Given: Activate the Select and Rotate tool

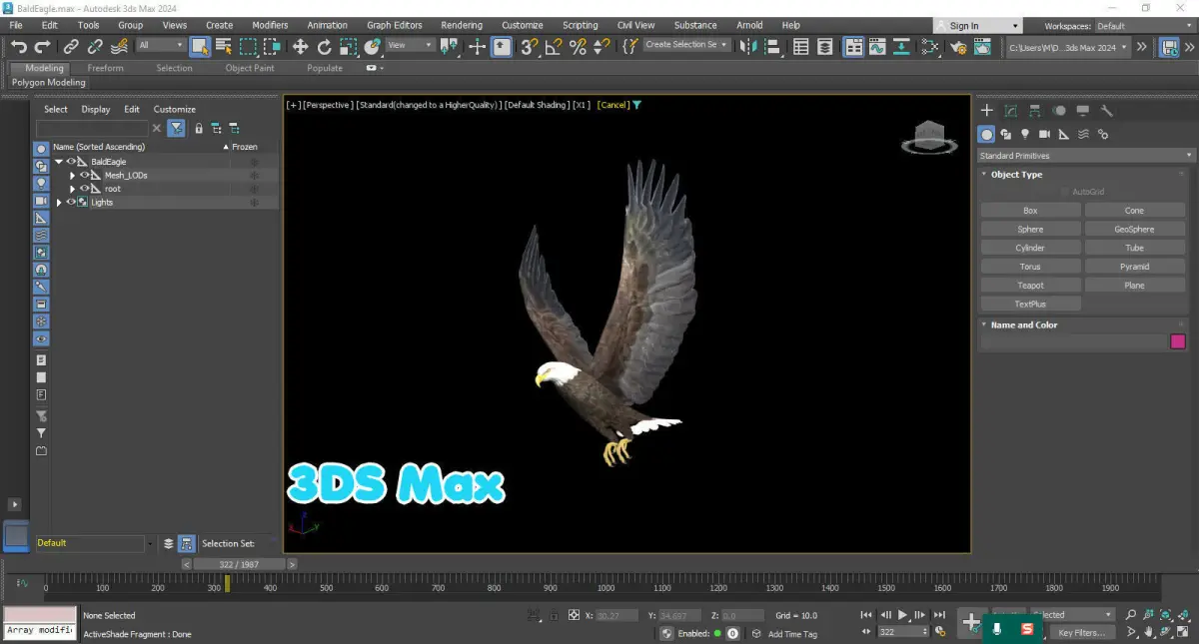Looking at the screenshot, I should click(x=324, y=46).
